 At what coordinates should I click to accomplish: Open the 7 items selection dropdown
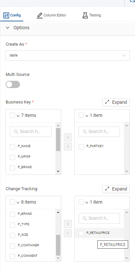point(18,116)
